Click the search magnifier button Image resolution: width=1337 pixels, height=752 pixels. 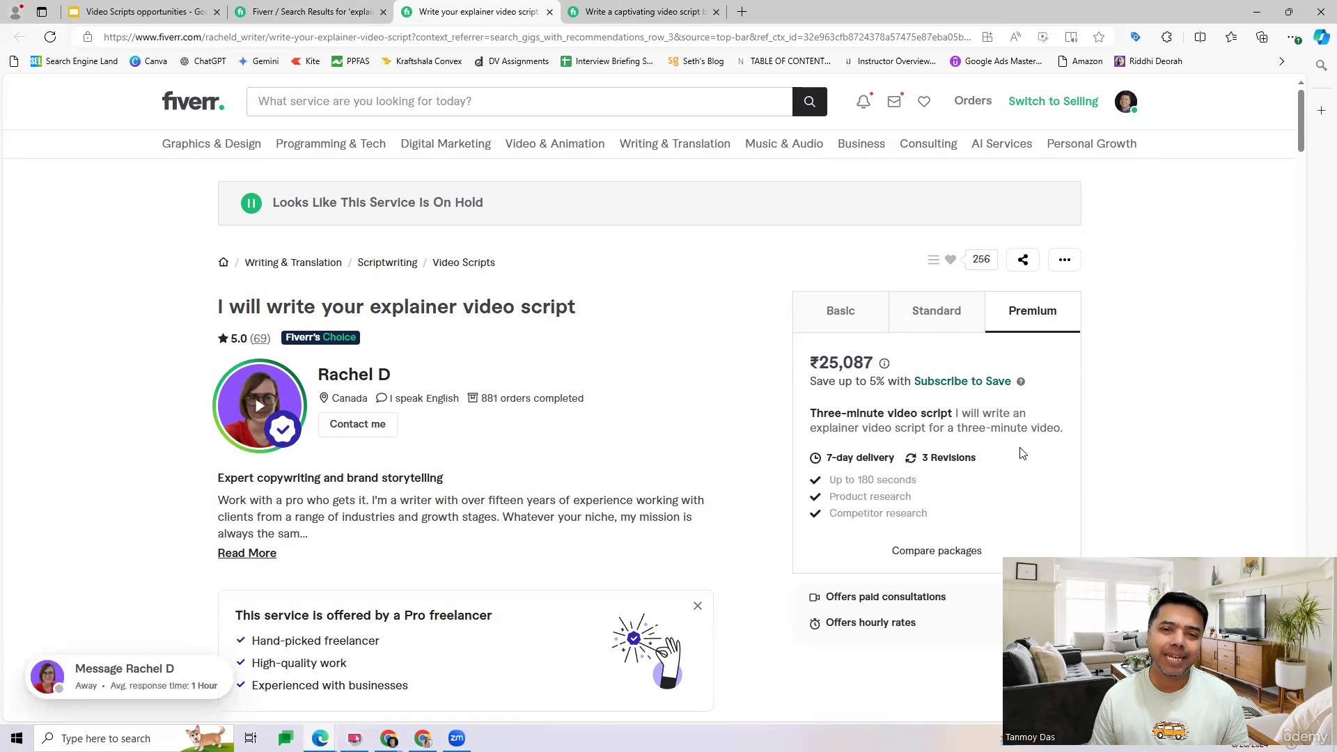click(809, 102)
